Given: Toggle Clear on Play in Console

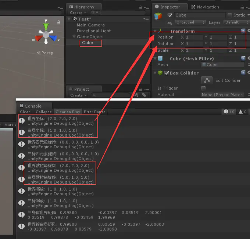Looking at the screenshot, I should tap(68, 112).
